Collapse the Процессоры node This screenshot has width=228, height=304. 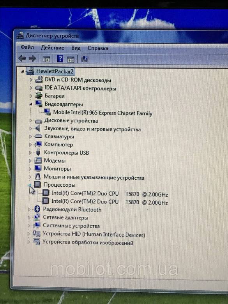(30, 186)
